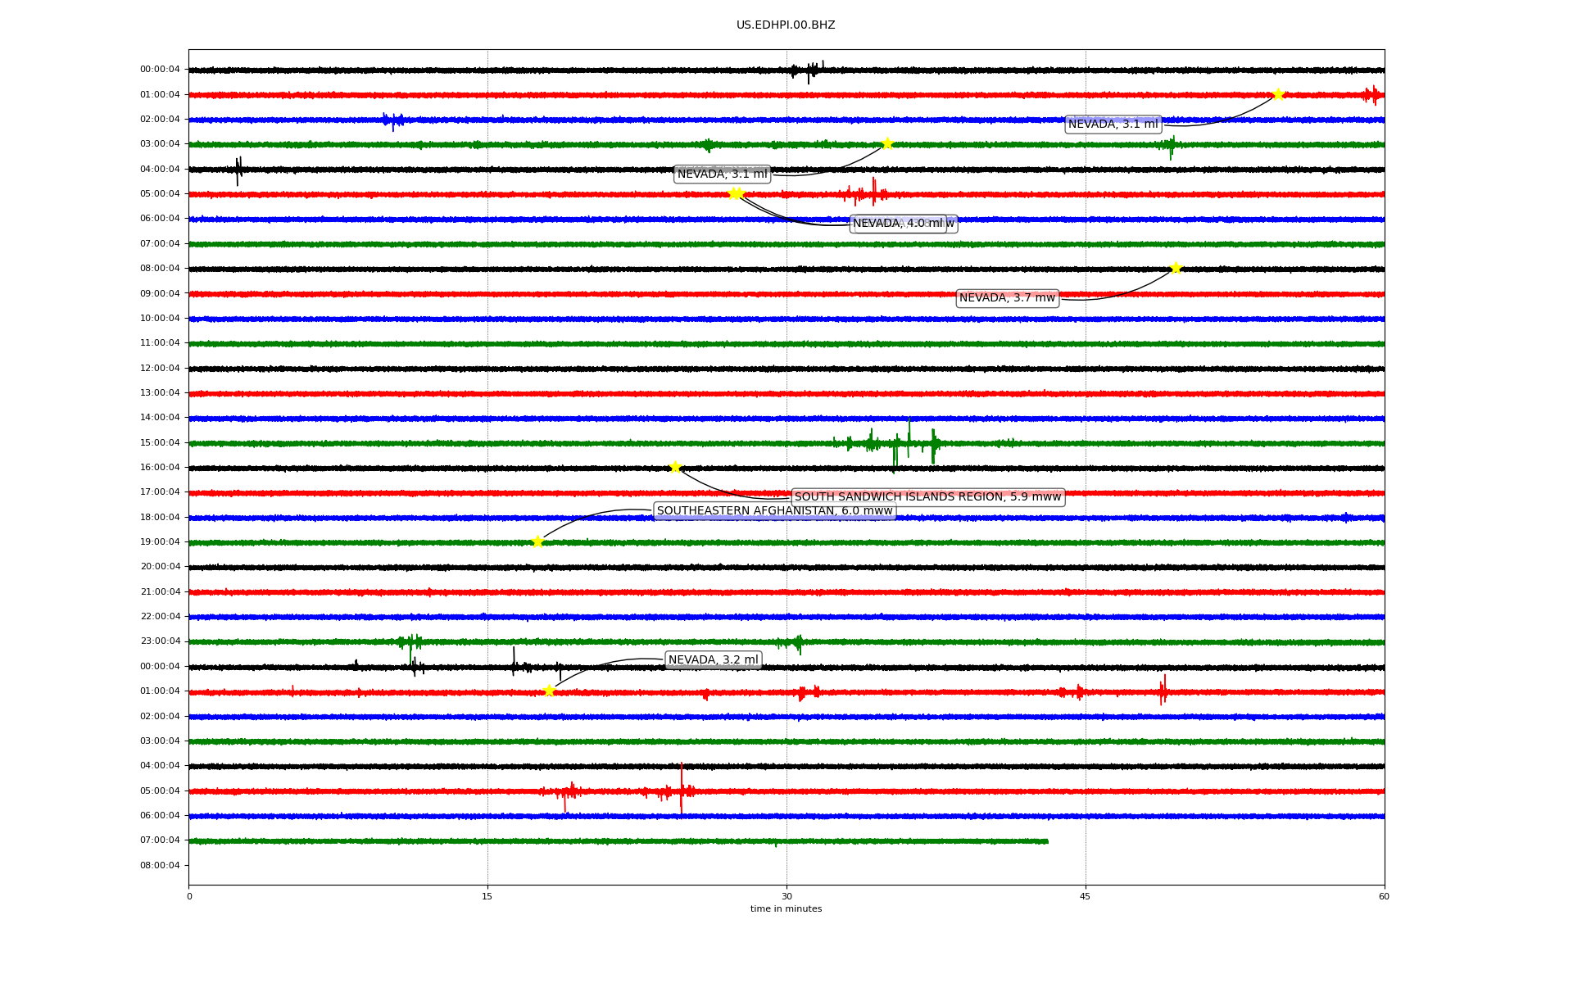Image resolution: width=1573 pixels, height=983 pixels.
Task: Click the x-axis tick label 30
Action: coord(786,896)
